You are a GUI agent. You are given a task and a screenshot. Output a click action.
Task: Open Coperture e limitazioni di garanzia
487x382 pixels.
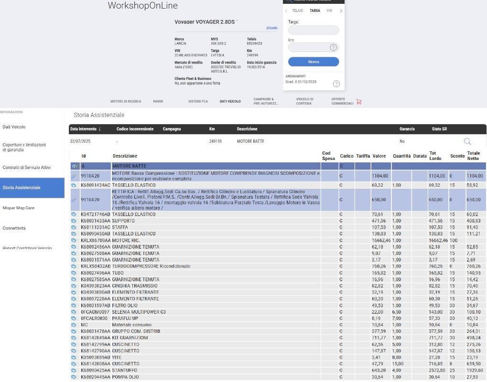point(24,147)
